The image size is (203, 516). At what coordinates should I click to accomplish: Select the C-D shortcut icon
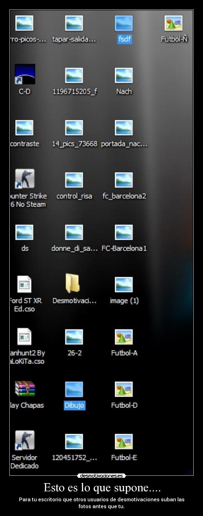click(25, 74)
